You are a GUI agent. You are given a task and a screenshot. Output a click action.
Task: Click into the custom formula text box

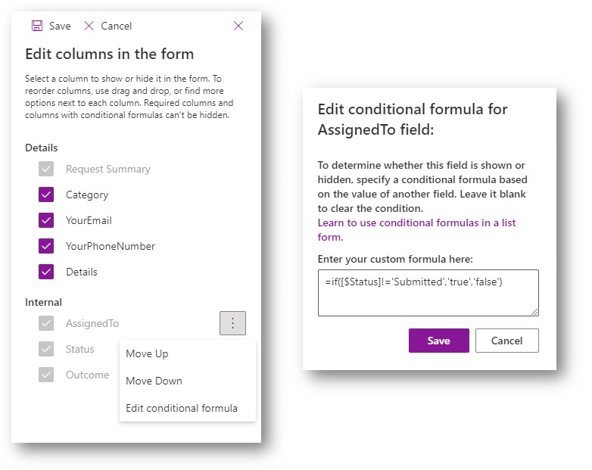428,292
